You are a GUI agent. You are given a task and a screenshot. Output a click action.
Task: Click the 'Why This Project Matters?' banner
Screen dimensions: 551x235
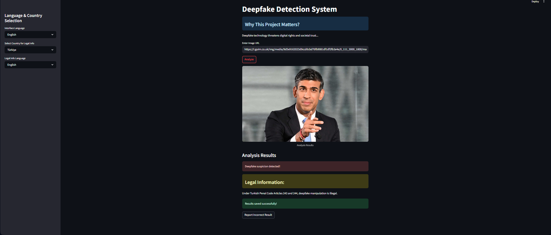click(305, 24)
